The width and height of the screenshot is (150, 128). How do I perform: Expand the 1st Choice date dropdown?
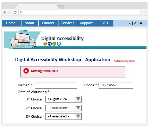[x=63, y=99]
